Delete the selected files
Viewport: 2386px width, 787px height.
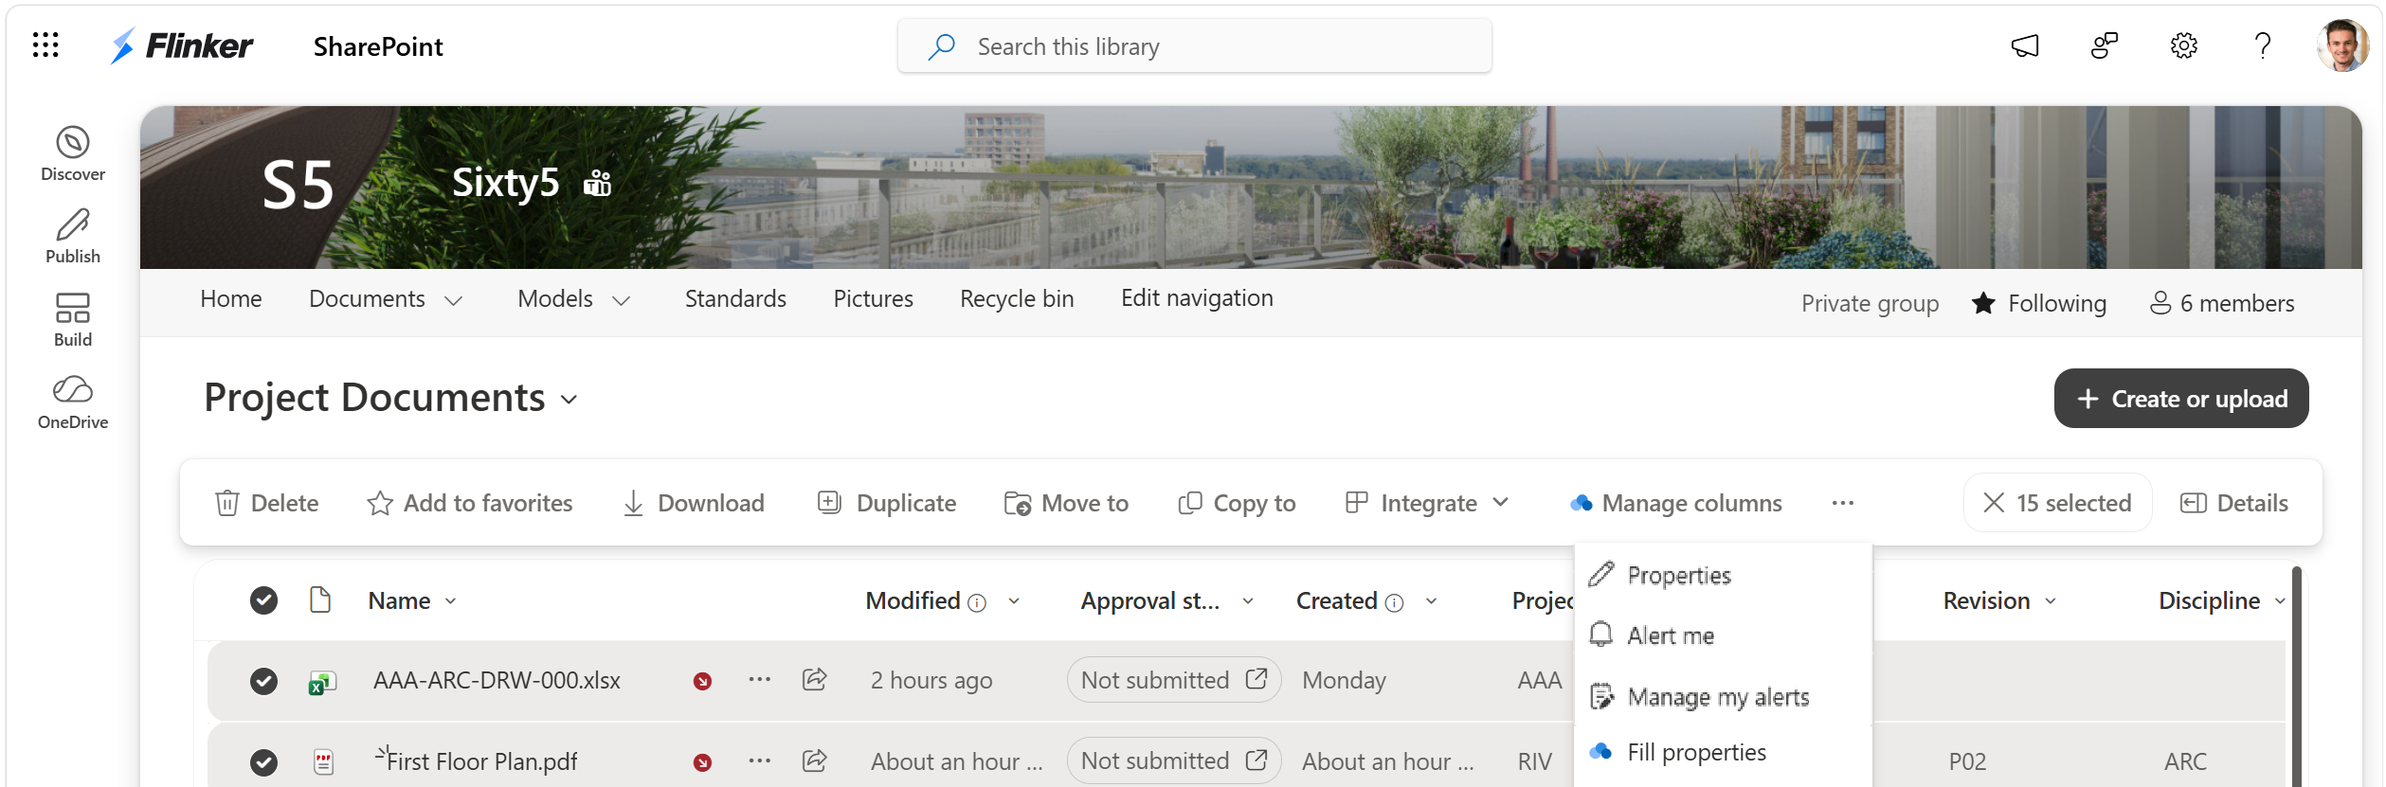click(267, 503)
